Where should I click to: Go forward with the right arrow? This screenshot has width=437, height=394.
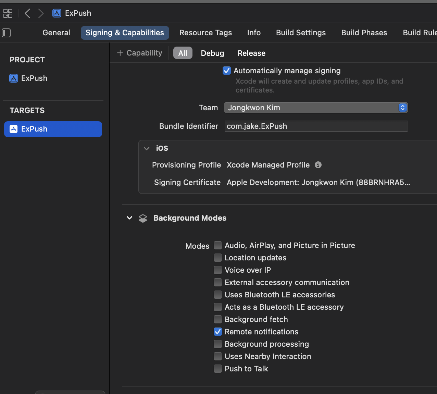[x=41, y=13]
